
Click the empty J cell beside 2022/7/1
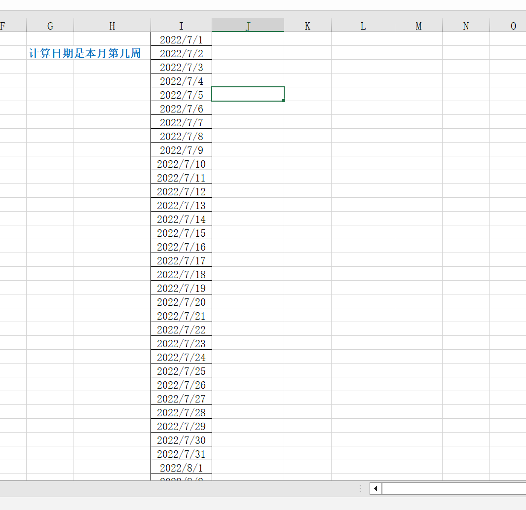[248, 39]
